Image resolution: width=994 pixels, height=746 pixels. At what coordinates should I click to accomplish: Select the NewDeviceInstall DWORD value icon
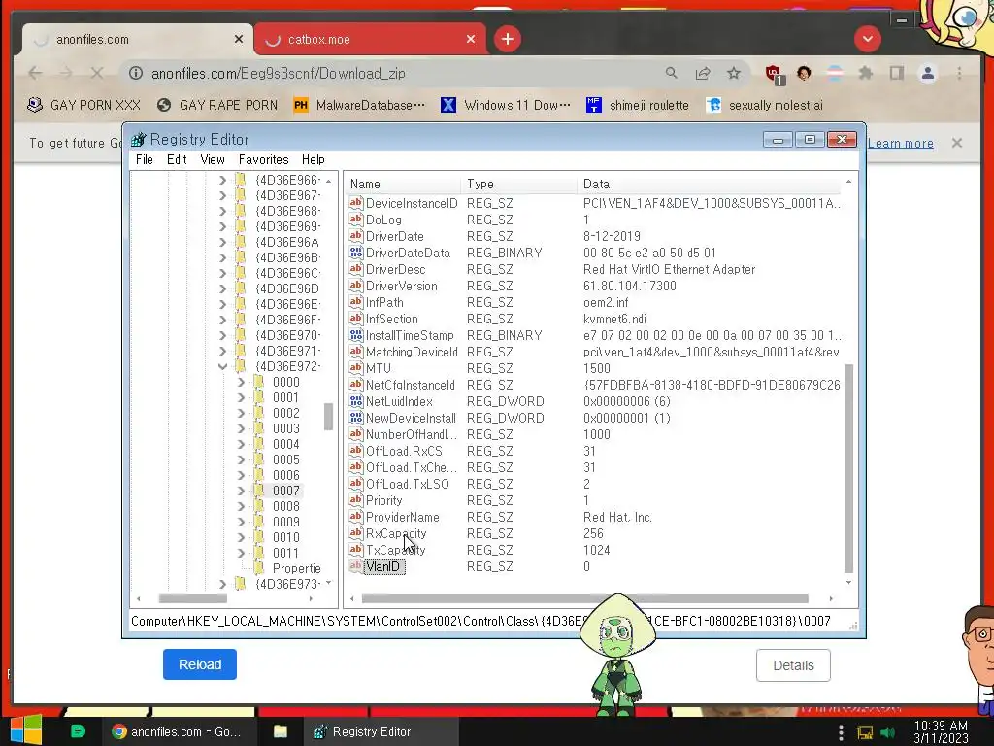(x=356, y=418)
